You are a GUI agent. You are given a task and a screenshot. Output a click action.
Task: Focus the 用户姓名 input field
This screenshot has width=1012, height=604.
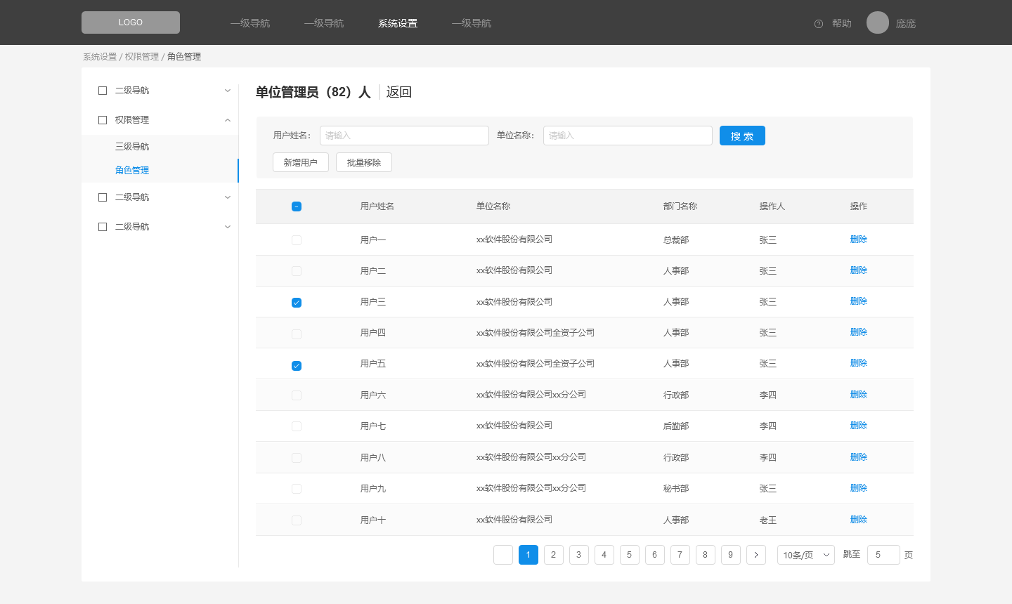point(404,136)
